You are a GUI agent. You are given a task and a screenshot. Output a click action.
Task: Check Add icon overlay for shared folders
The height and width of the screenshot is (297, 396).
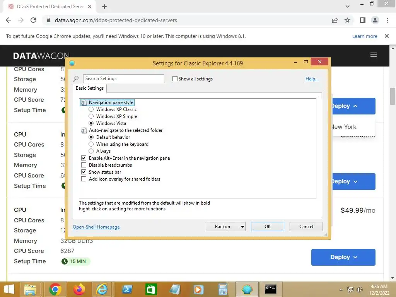pyautogui.click(x=84, y=179)
